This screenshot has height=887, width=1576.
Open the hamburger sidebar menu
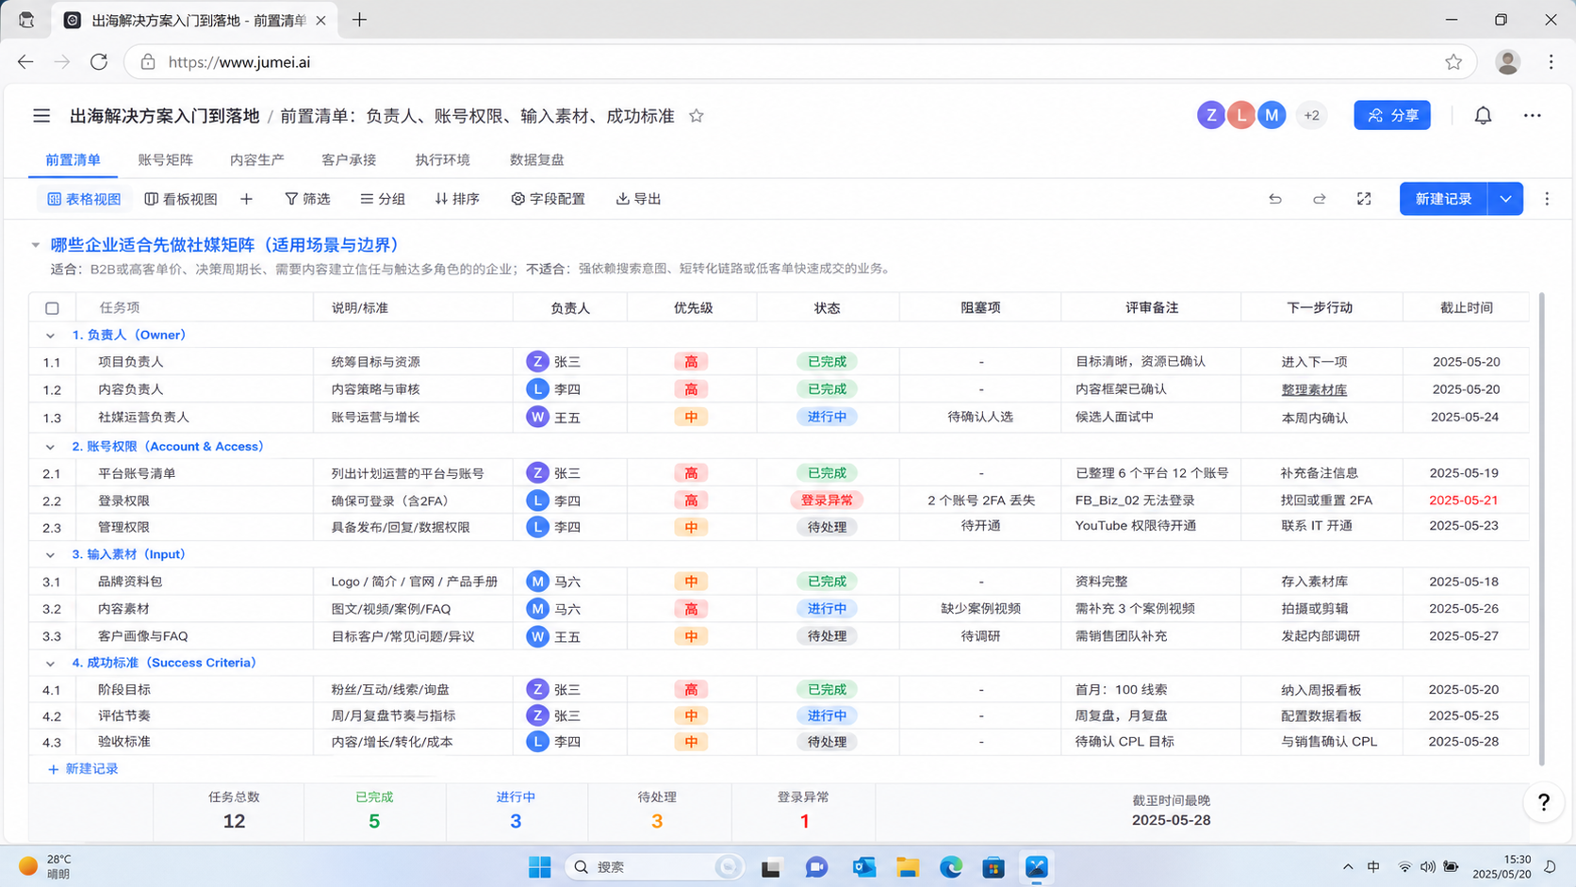[x=41, y=116]
